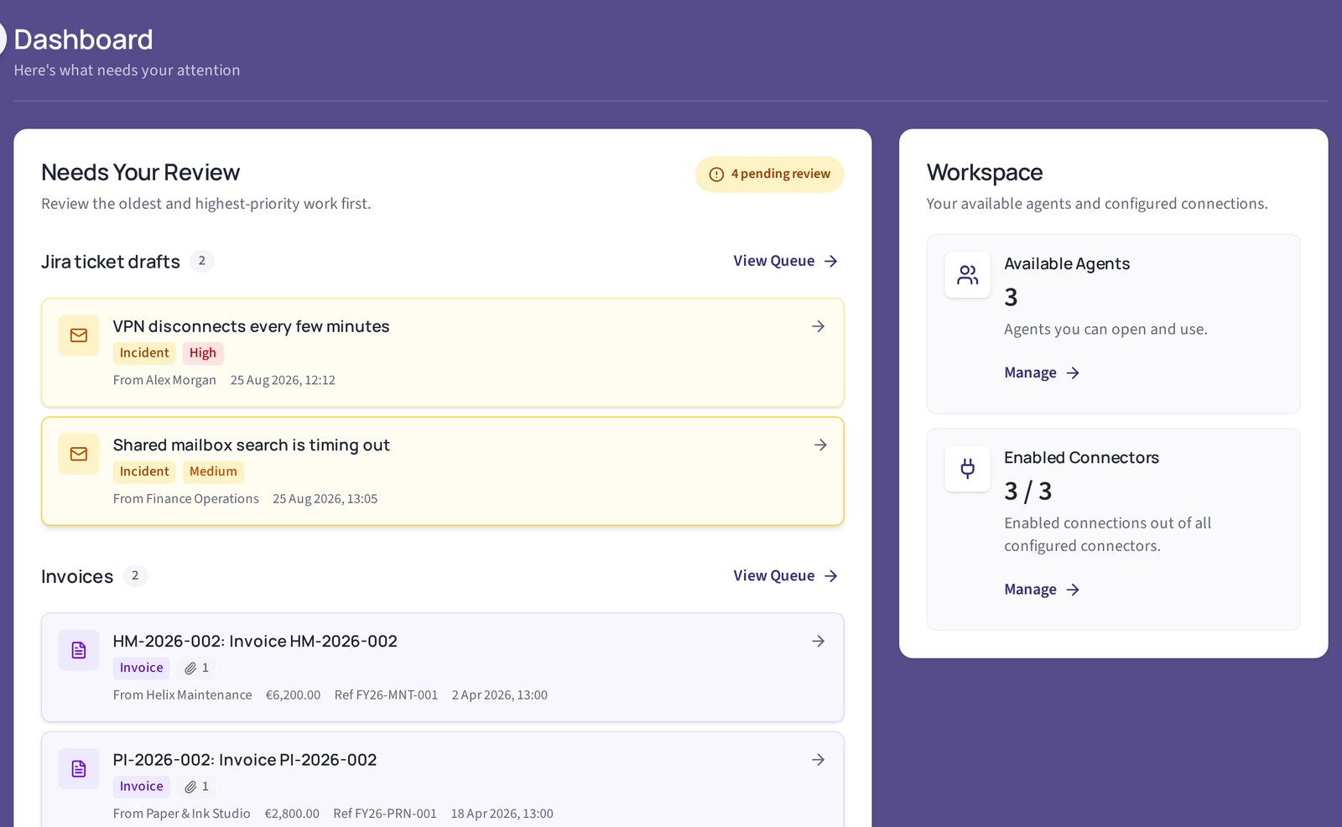Open PI-2026-002 invoice via its arrow
1342x827 pixels.
(x=818, y=760)
